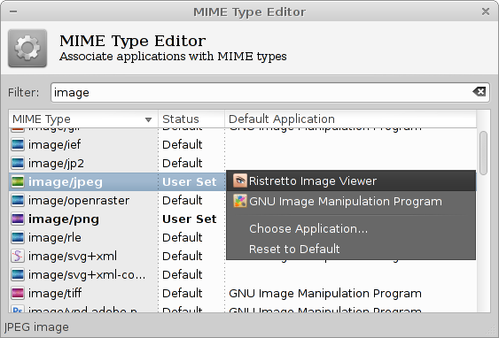Focus the Filter text field

tap(270, 92)
